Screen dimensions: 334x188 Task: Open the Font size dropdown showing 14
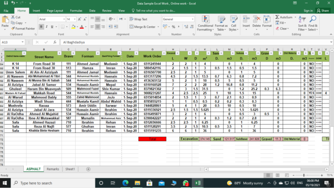point(74,19)
